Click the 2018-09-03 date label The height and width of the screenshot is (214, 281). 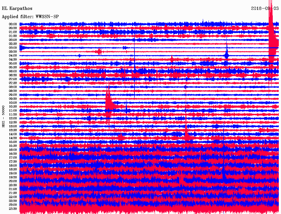pos(265,9)
